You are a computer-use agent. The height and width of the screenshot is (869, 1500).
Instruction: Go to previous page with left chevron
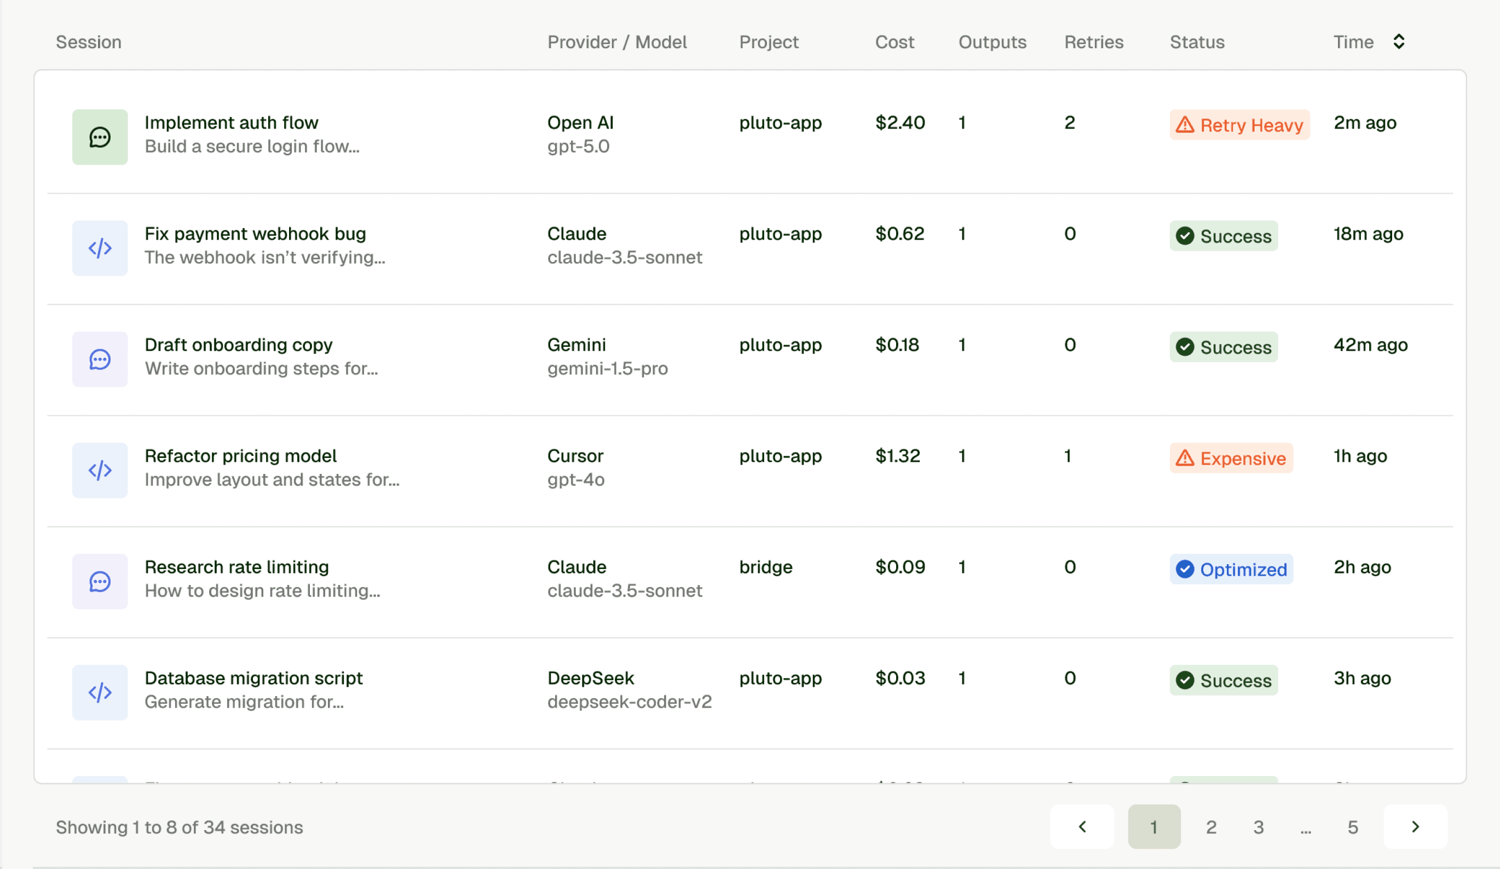tap(1082, 827)
